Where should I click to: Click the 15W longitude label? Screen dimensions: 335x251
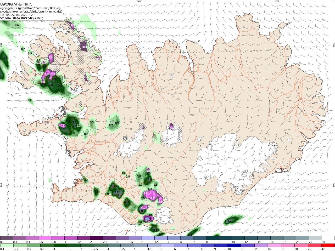tap(277, 1)
